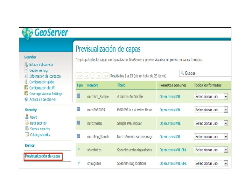Viewport: 252px width, 189px height.
Task: Sort layers by Nombre column header
Action: coord(93,85)
